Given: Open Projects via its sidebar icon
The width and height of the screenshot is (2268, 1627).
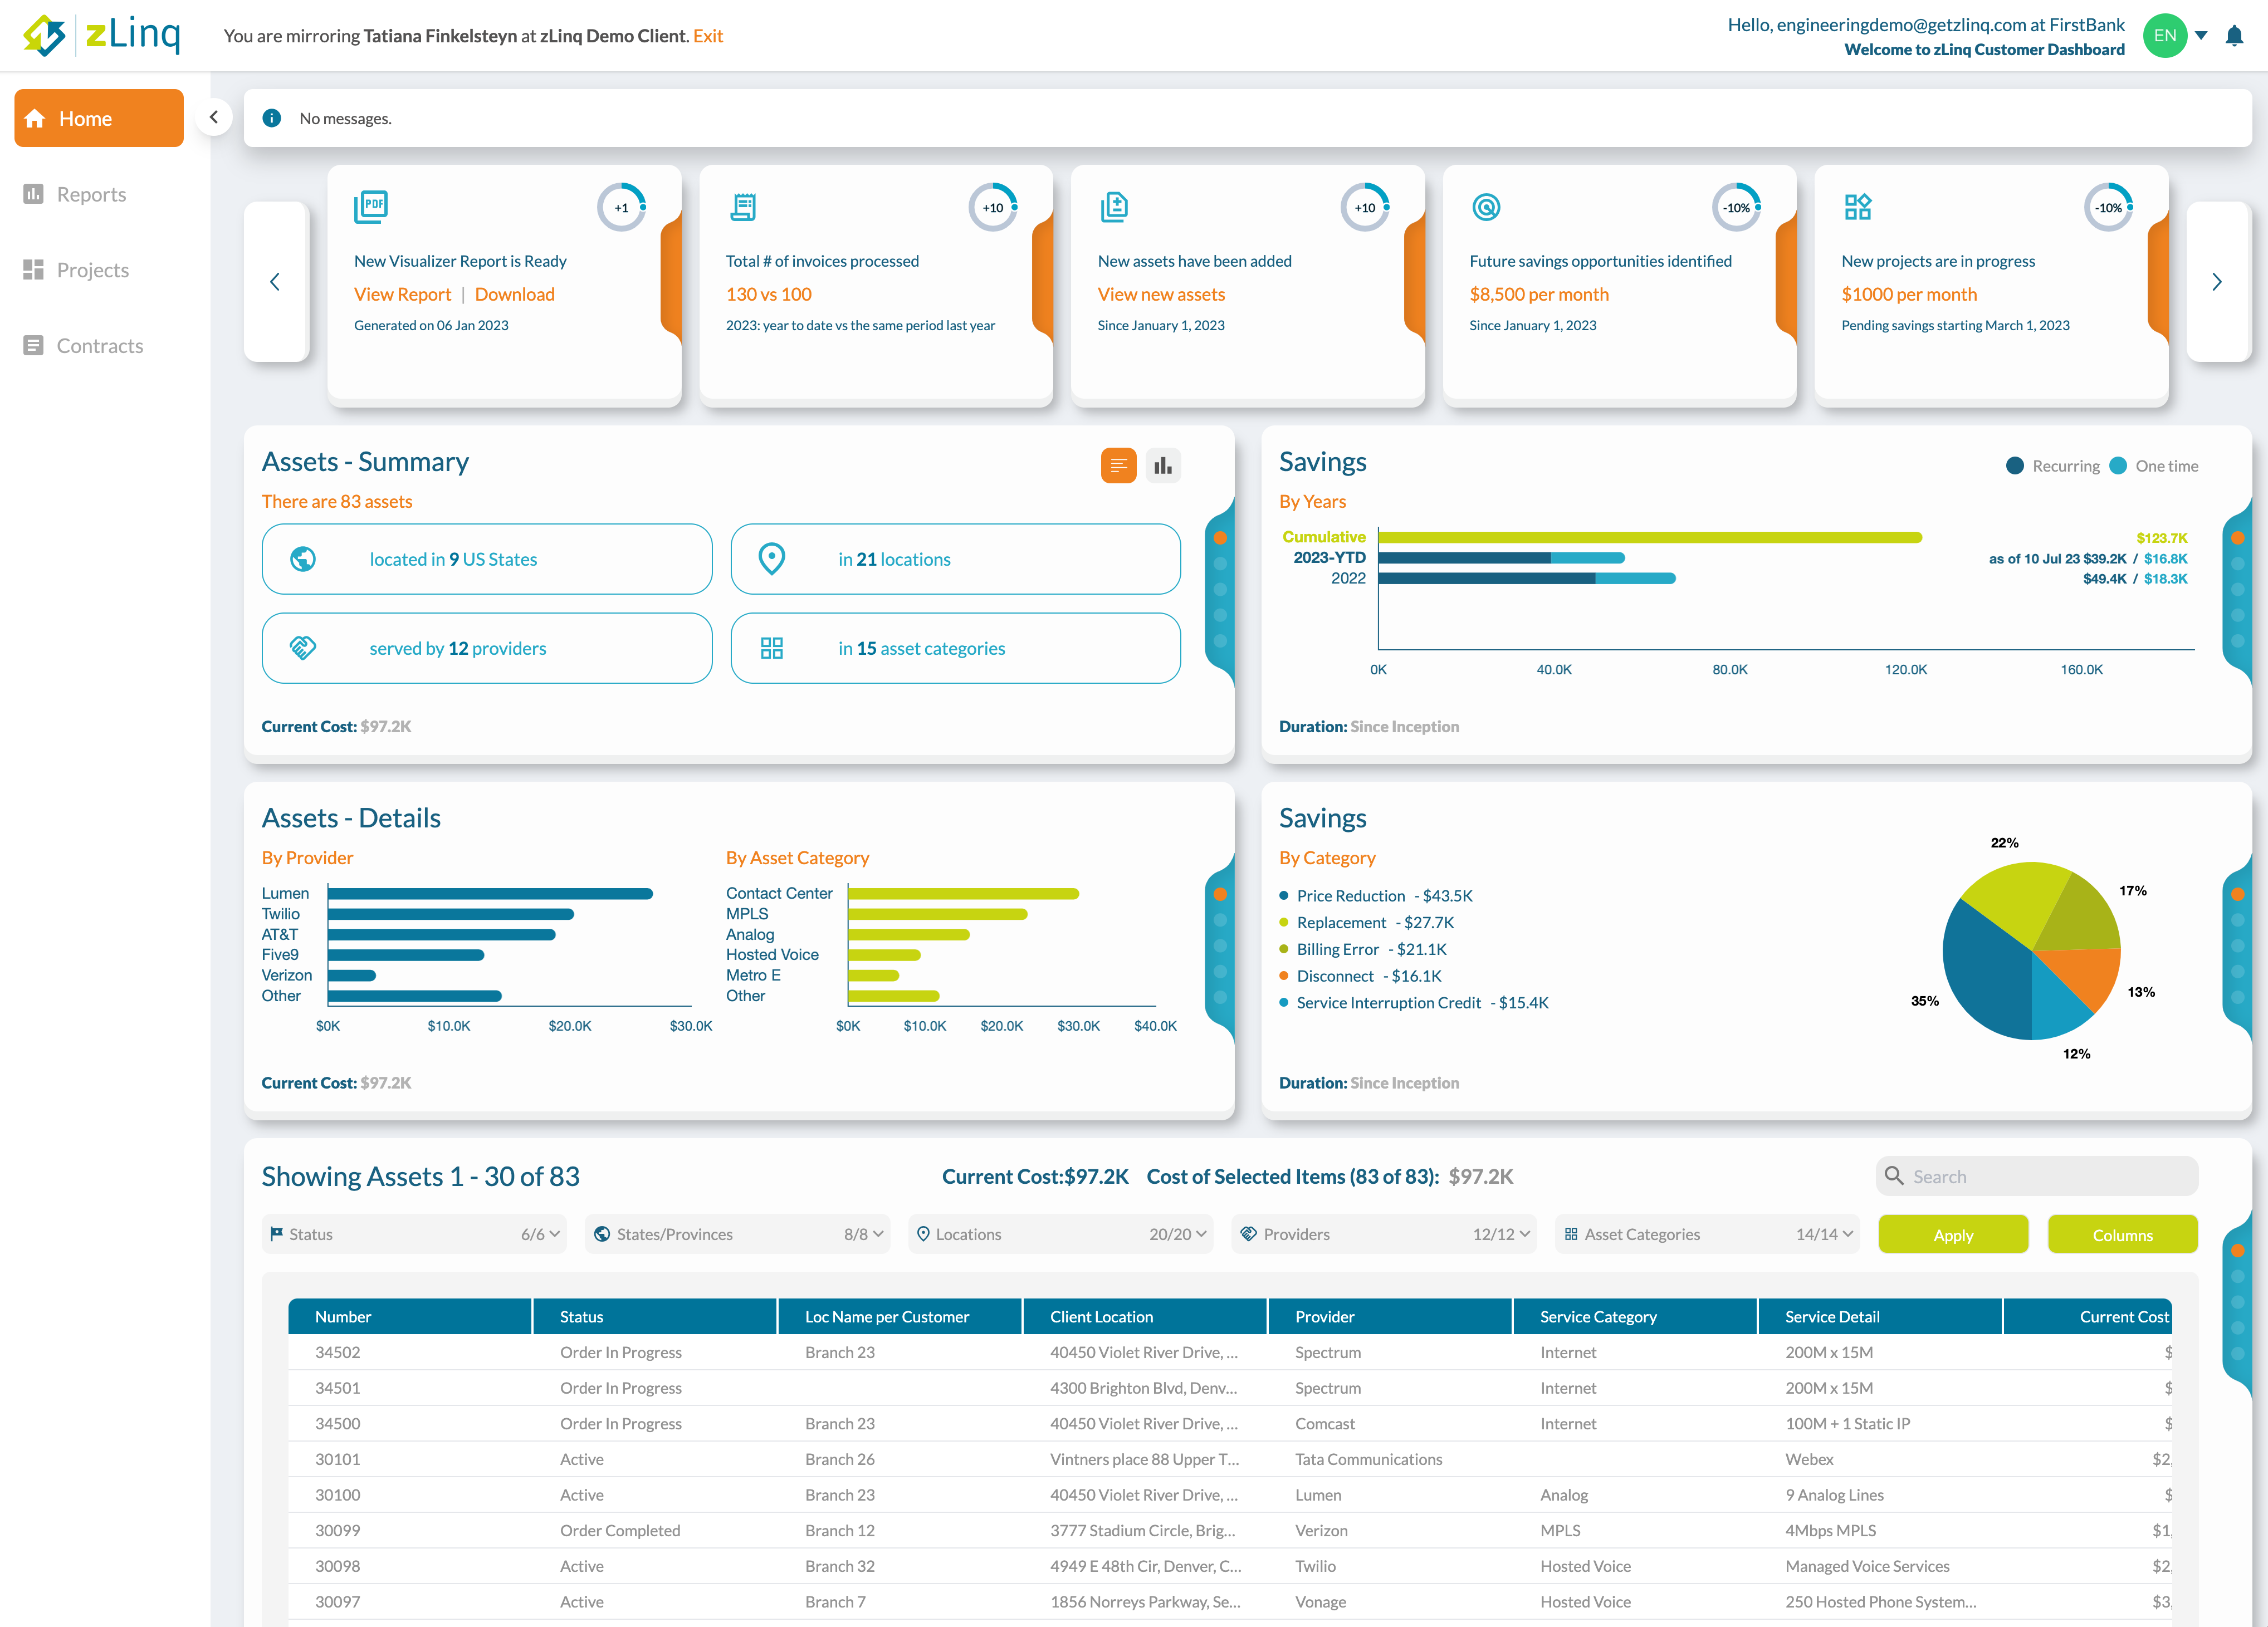Looking at the screenshot, I should coord(33,269).
